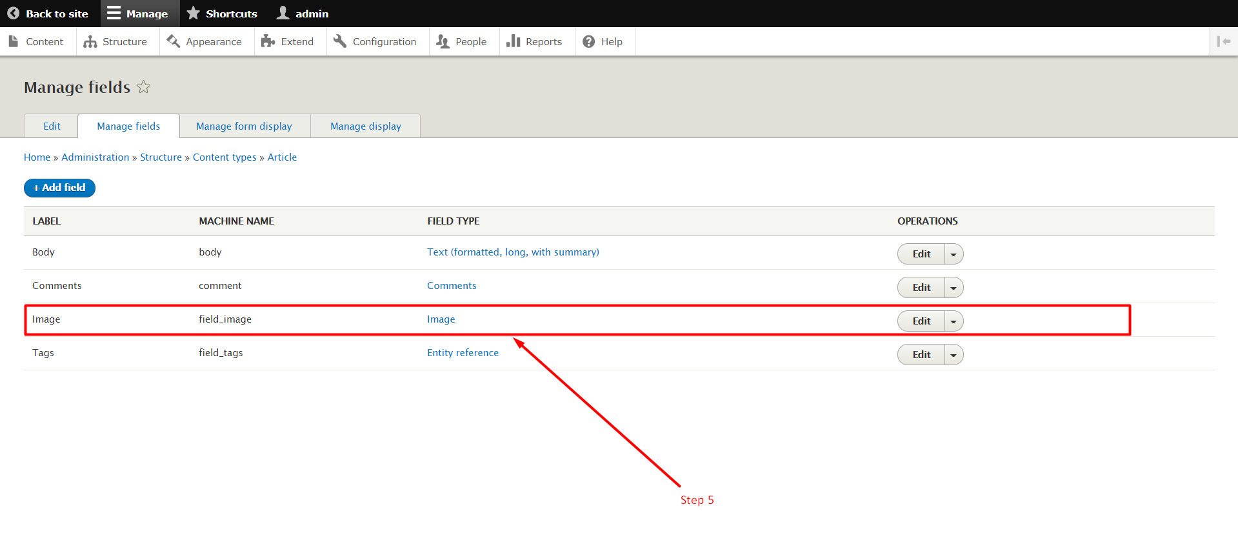Follow the Structure breadcrumb link
The height and width of the screenshot is (551, 1238).
tap(161, 157)
